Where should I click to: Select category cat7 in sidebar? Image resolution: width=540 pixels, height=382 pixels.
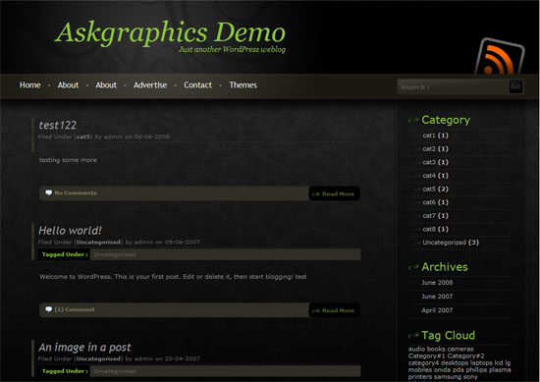(435, 216)
